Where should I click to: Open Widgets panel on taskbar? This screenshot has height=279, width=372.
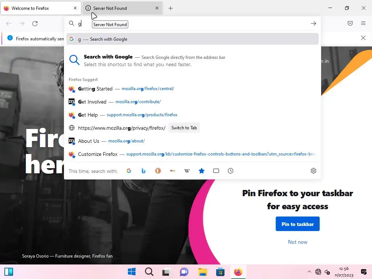pyautogui.click(x=9, y=272)
